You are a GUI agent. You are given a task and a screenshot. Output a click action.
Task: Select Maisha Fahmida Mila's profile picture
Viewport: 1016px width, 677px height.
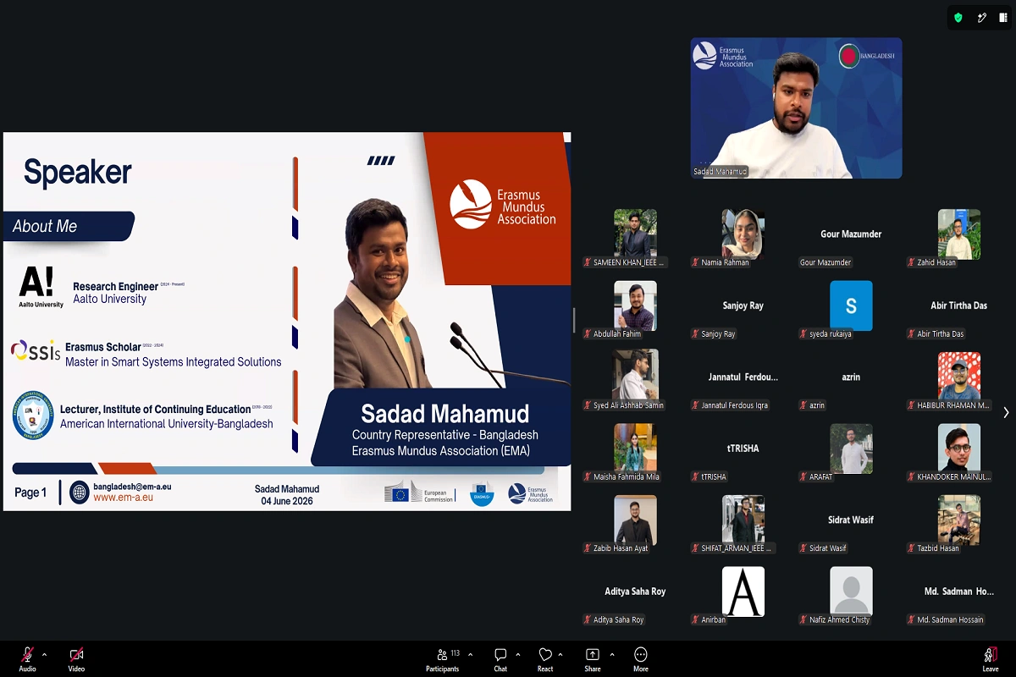(x=635, y=449)
